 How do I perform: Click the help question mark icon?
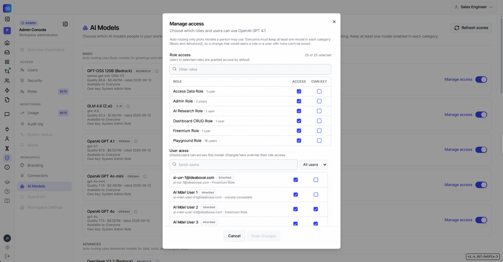(7, 192)
